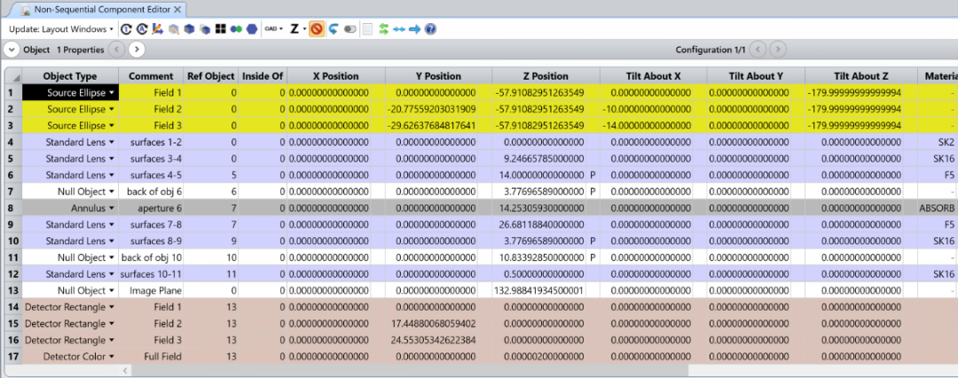Open Object Type dropdown for row 1 Source Ellipse
This screenshot has width=958, height=378.
pyautogui.click(x=112, y=93)
